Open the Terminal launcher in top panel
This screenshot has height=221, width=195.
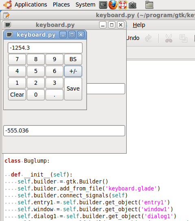(103, 5)
